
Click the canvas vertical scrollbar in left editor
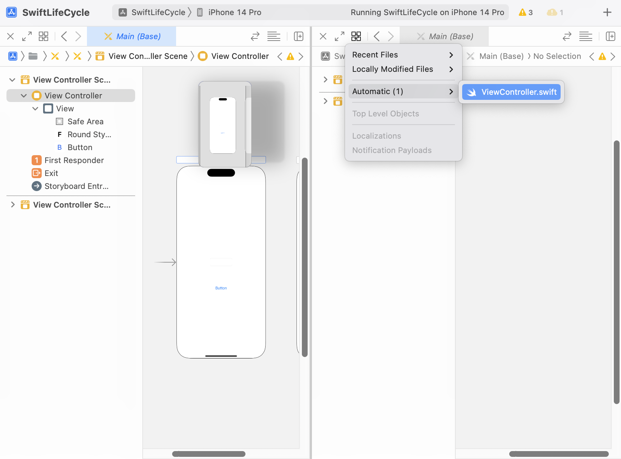point(305,257)
